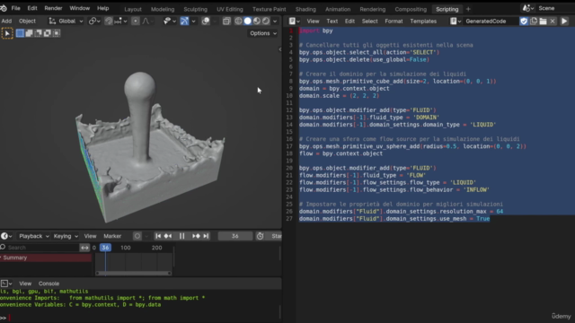The height and width of the screenshot is (323, 575).
Task: Toggle fake user shield icon
Action: [524, 22]
